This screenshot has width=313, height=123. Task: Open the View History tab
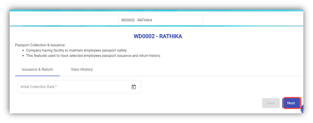tap(82, 69)
